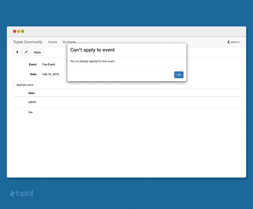Click the Foo Event name value

[x=49, y=64]
